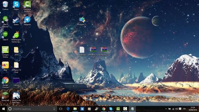Open the network tray icon
Screen dimensions: 199x112
[x=173, y=109]
